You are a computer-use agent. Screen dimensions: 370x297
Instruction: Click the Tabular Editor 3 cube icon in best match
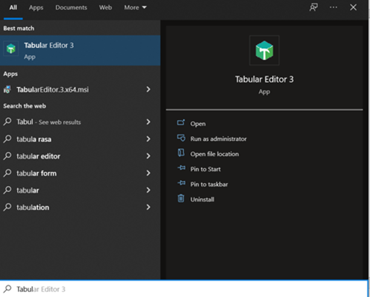point(11,48)
